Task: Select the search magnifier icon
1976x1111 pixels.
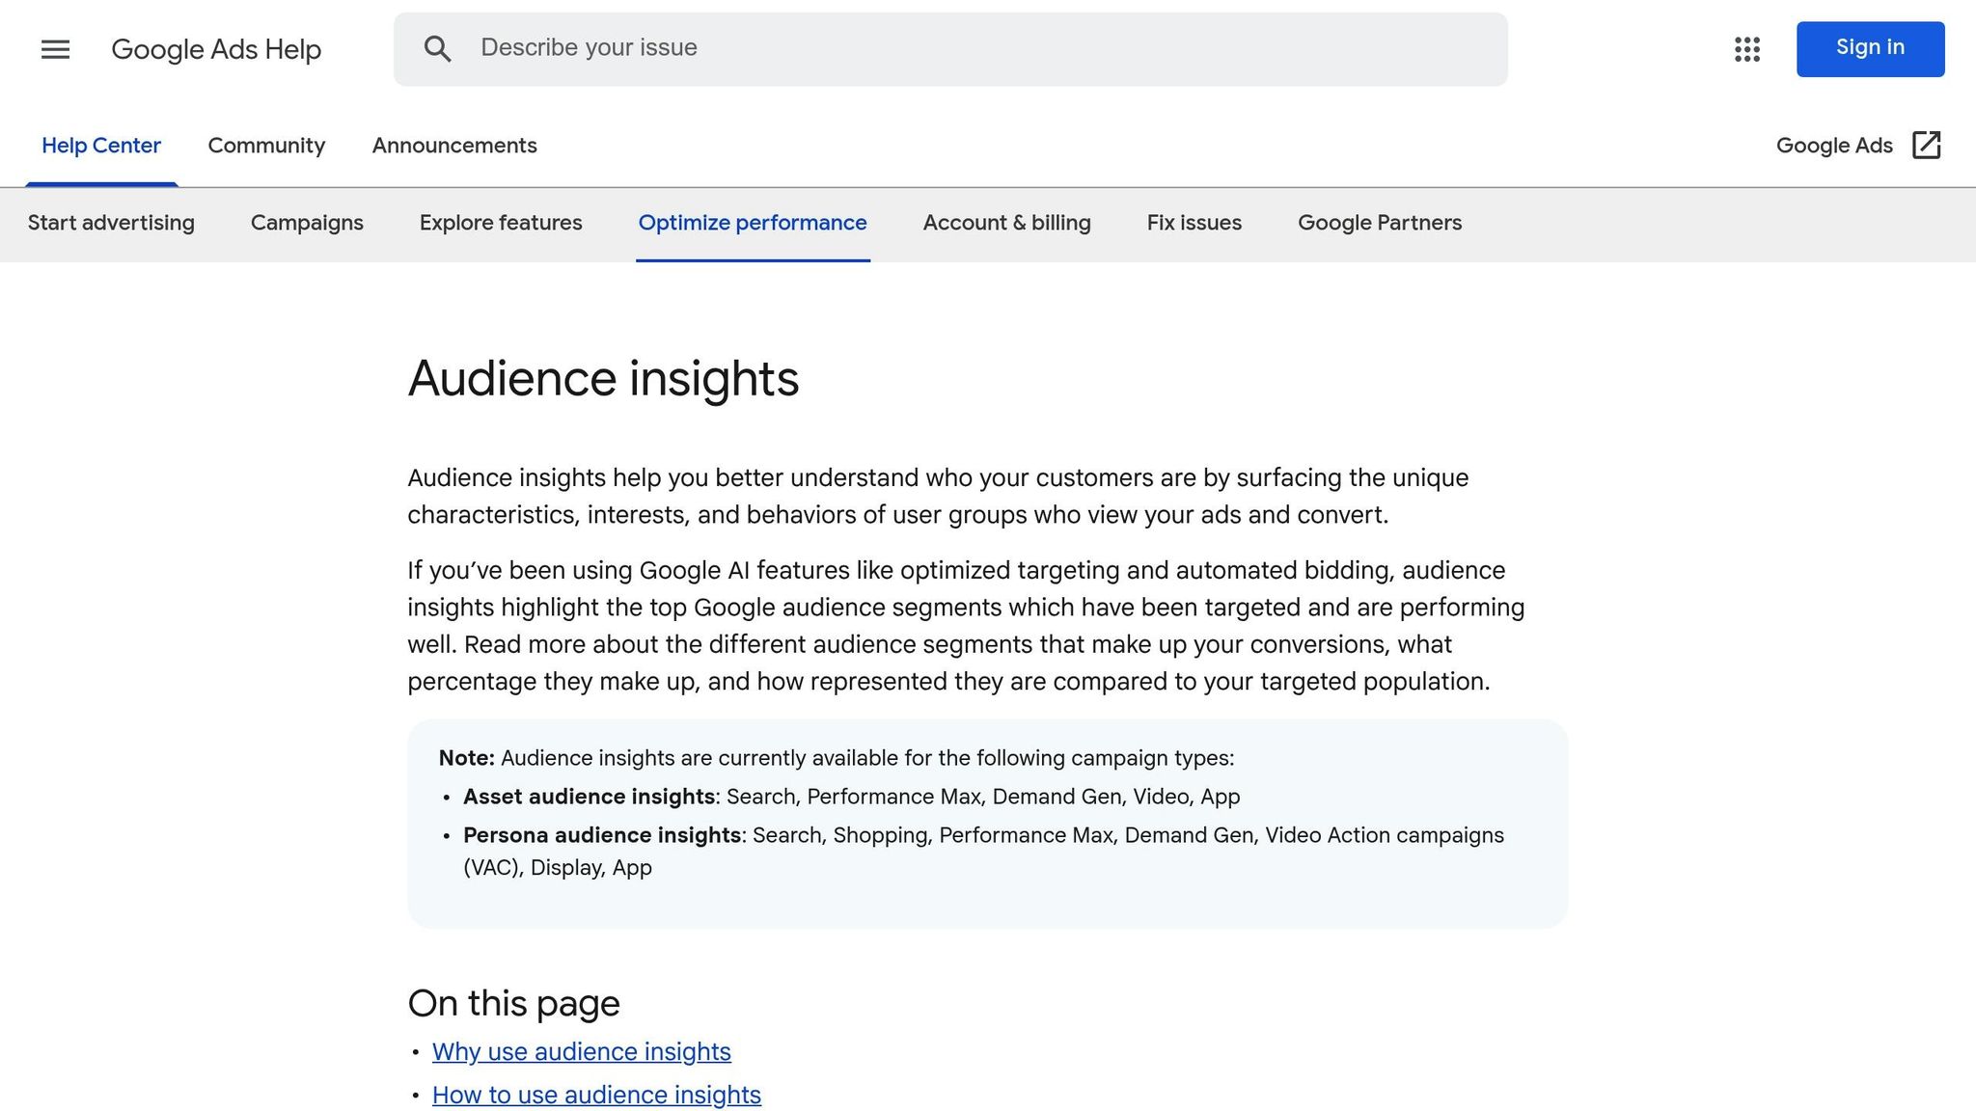Action: (439, 48)
